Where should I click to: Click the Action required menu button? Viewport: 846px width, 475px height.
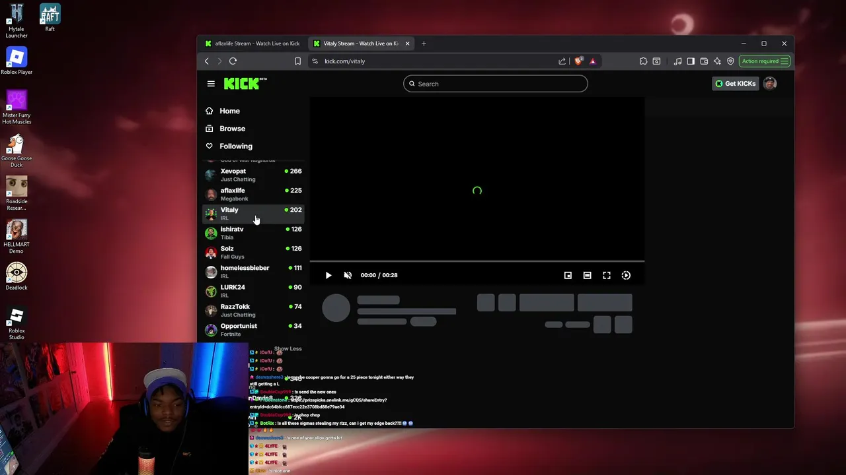765,61
